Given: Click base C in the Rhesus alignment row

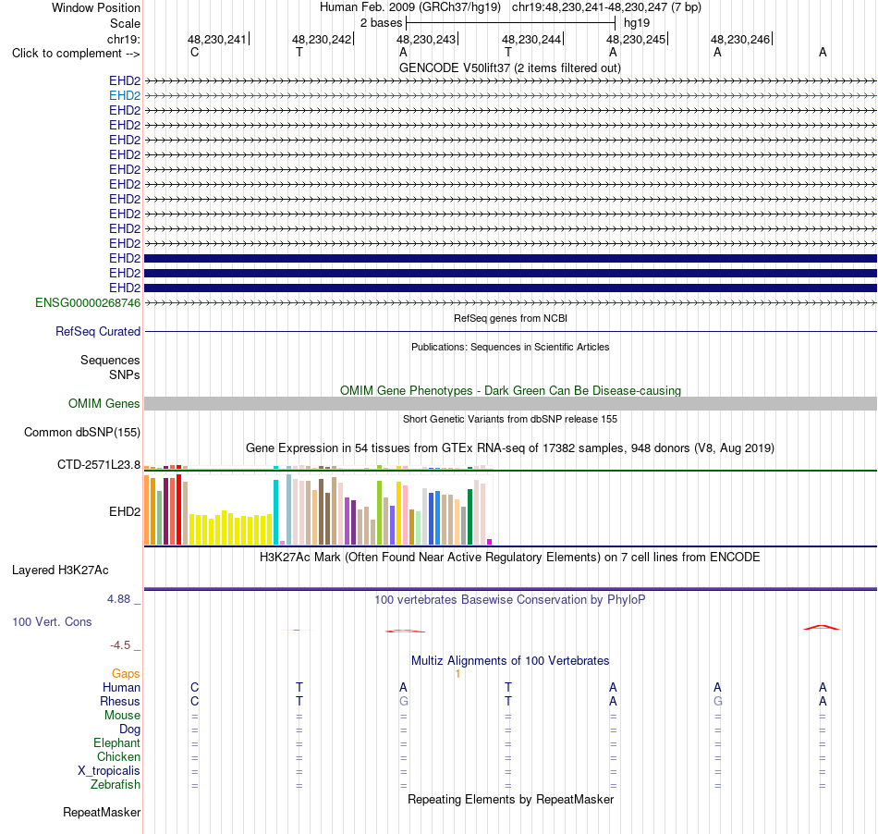Looking at the screenshot, I should point(194,701).
